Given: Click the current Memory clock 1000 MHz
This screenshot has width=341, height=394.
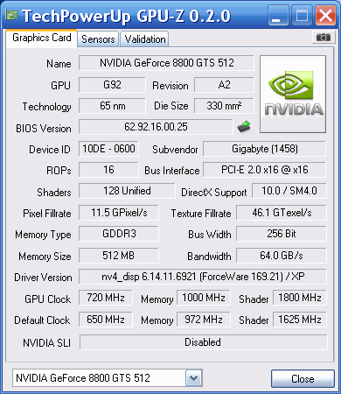Looking at the screenshot, I should [x=204, y=298].
